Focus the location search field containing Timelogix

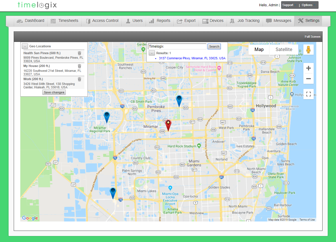pyautogui.click(x=177, y=46)
